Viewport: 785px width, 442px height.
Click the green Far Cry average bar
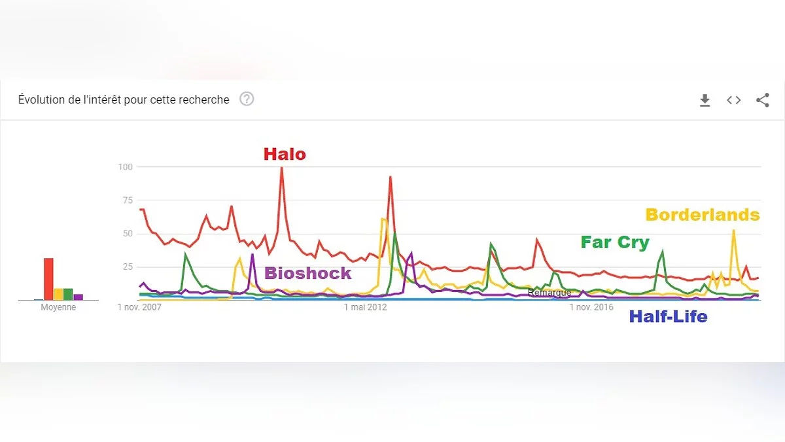pyautogui.click(x=68, y=294)
